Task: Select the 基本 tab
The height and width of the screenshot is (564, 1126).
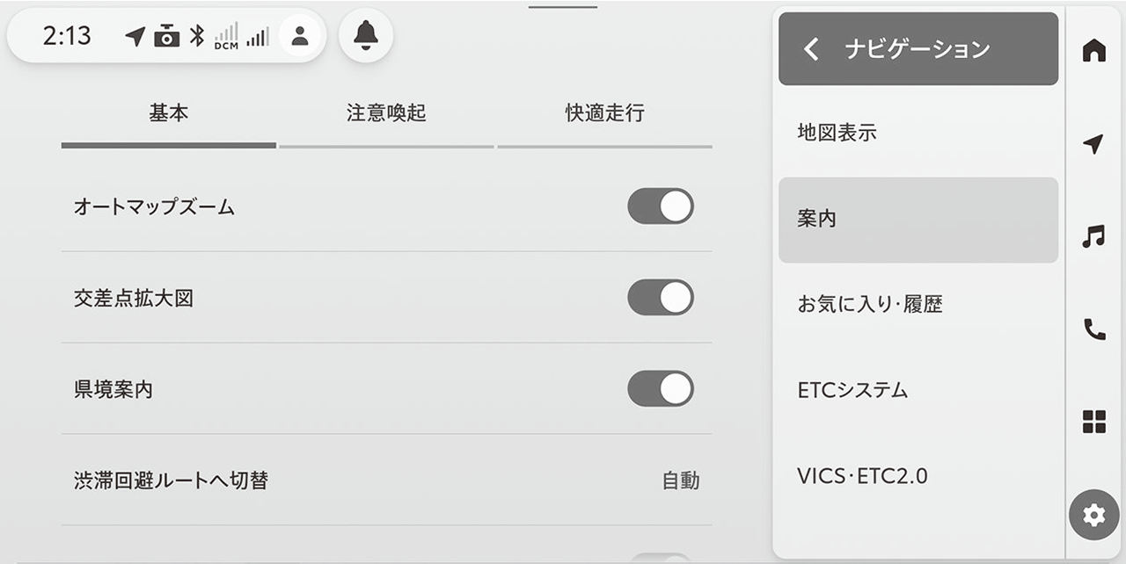Action: 168,114
